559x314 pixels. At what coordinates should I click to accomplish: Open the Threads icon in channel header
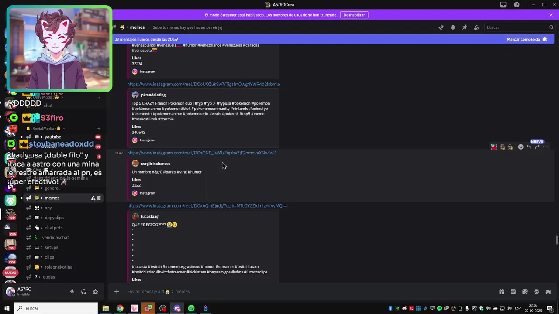coord(441,27)
